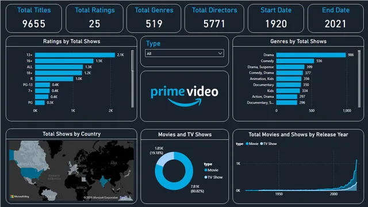The width and height of the screenshot is (368, 207).
Task: Click the 1.85K (19.18%) donut label
Action: (x=156, y=151)
